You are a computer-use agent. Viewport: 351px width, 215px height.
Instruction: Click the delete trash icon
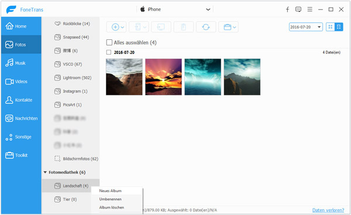point(184,27)
